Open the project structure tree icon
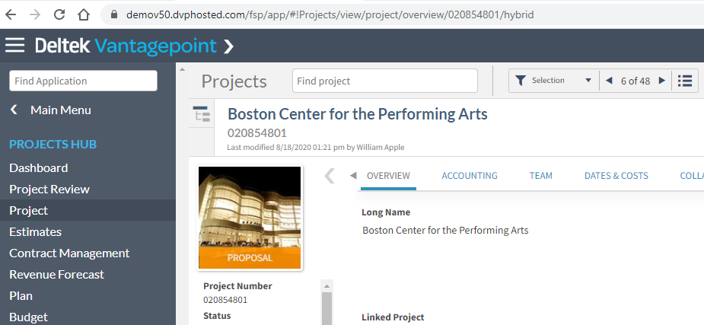 coord(201,114)
